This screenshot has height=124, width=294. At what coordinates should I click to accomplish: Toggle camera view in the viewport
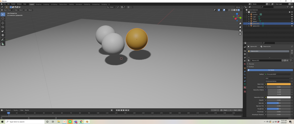[x=240, y=30]
